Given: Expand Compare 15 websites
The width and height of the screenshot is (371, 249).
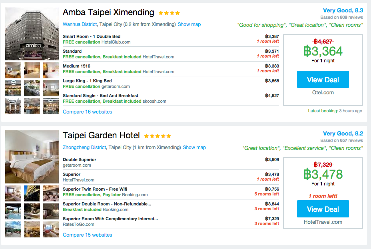Looking at the screenshot, I should click(x=88, y=235).
